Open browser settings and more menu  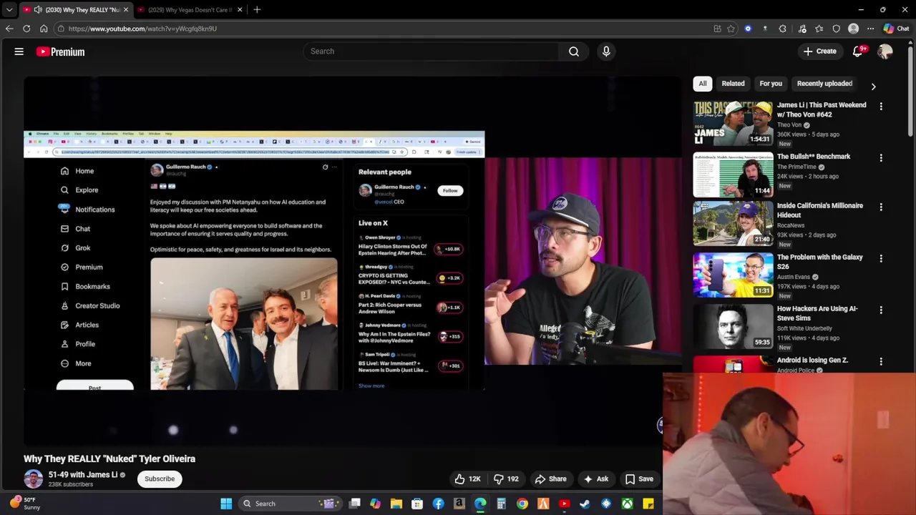(x=870, y=29)
